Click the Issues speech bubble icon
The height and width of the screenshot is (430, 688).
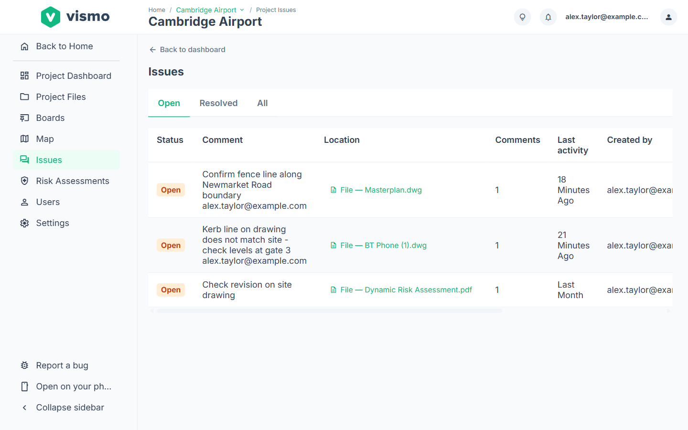[24, 160]
